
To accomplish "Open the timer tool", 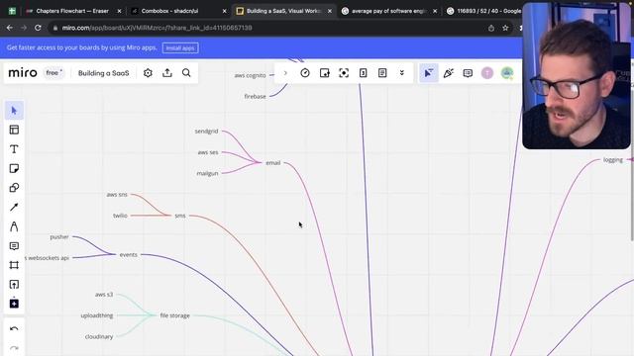I will click(305, 73).
